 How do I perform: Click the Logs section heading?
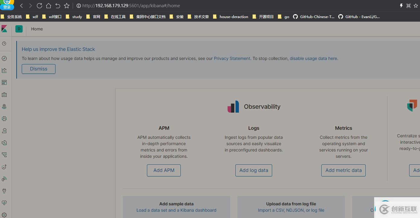point(254,128)
